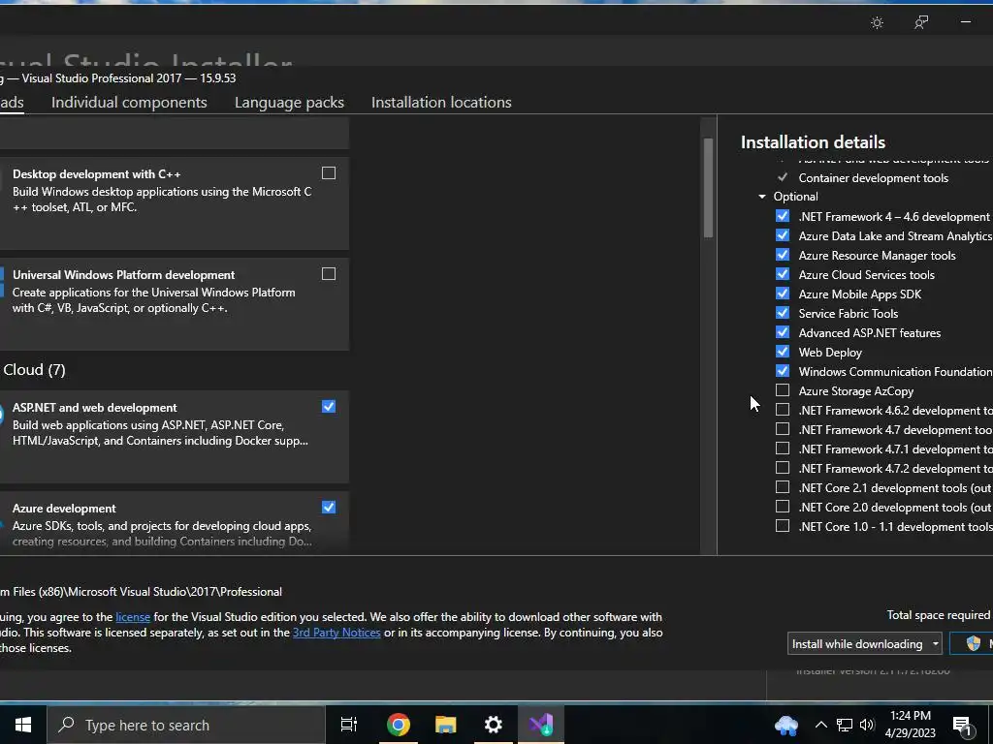993x744 pixels.
Task: Open the network tray icon
Action: pos(845,725)
